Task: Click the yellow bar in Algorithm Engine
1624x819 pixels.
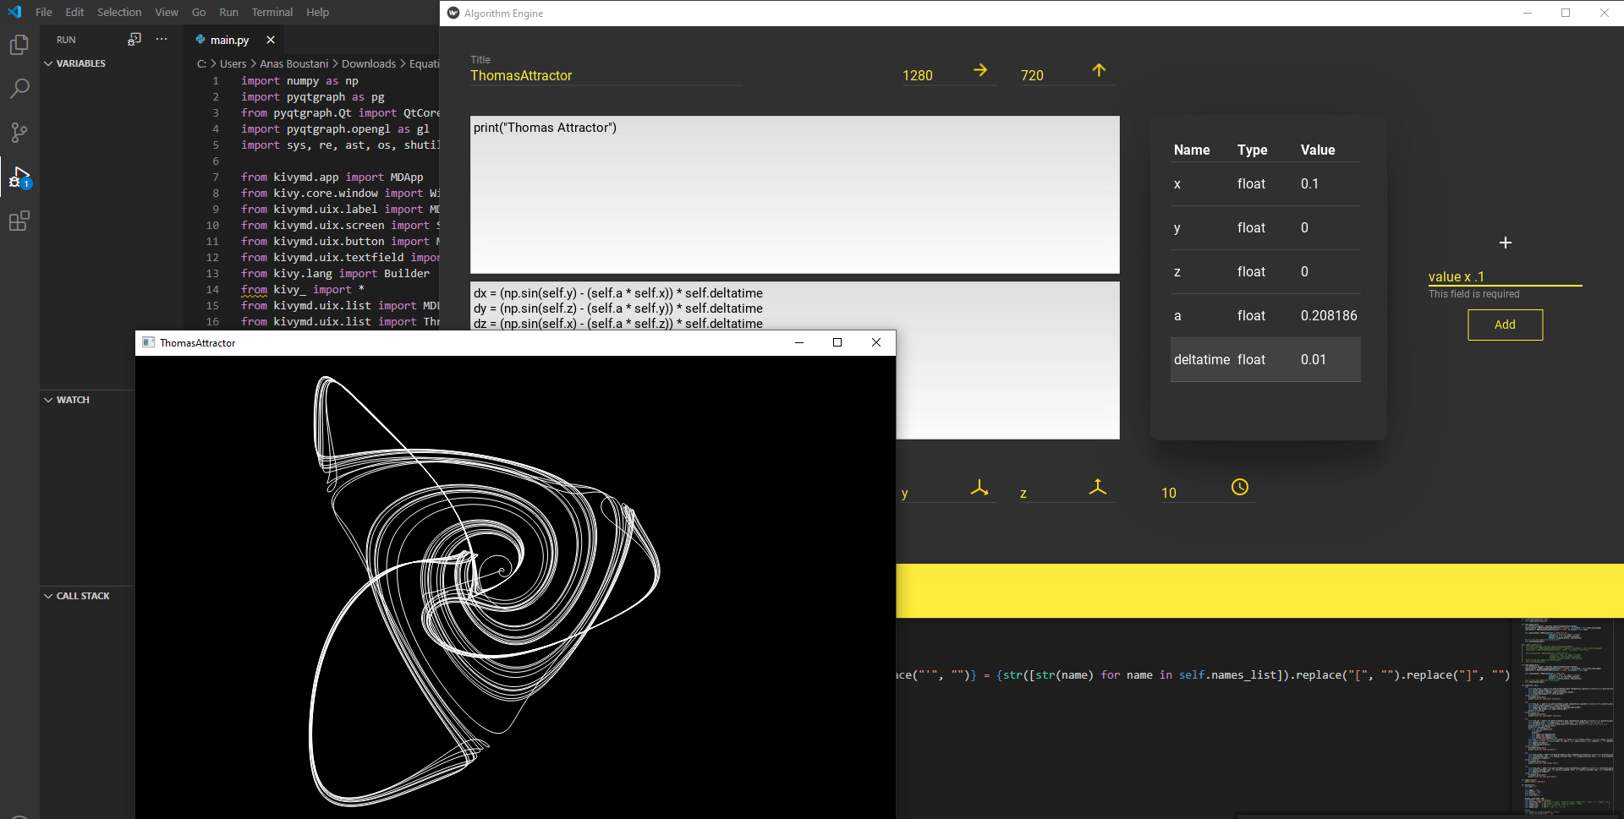Action: point(1260,590)
